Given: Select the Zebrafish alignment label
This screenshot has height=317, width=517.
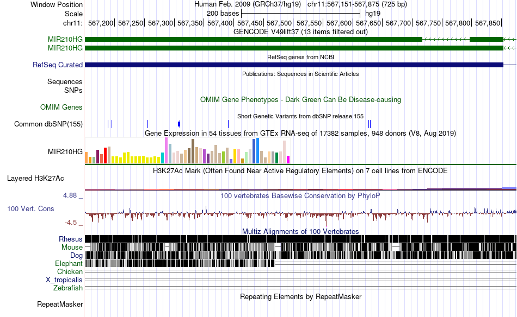Looking at the screenshot, I should (x=68, y=288).
